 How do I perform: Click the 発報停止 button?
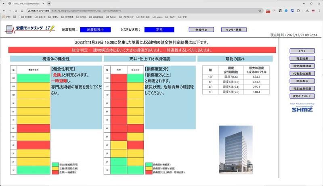pos(201,29)
